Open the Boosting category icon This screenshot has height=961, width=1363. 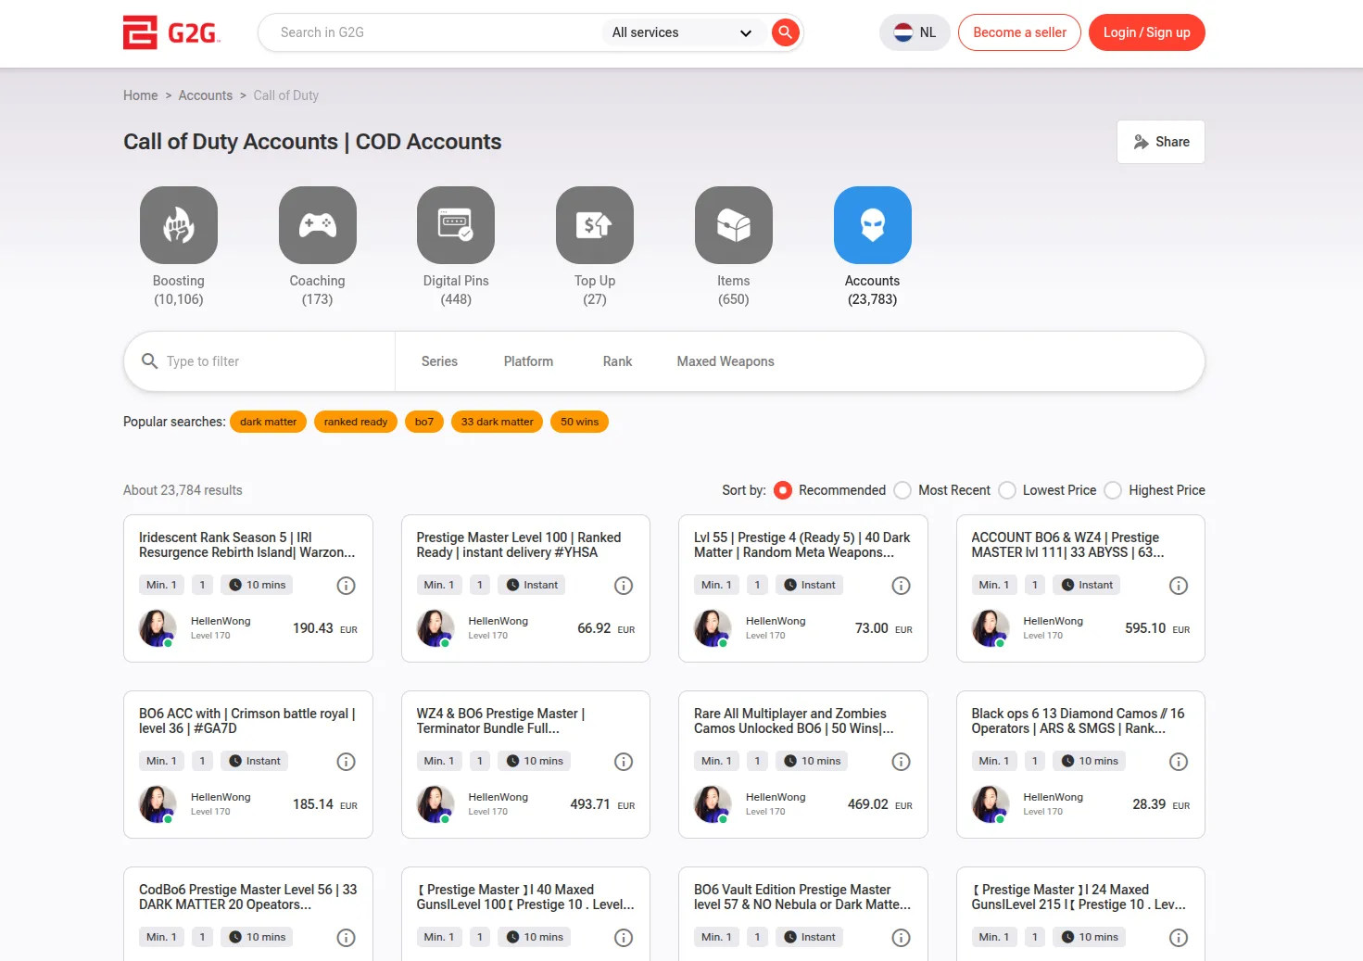179,225
